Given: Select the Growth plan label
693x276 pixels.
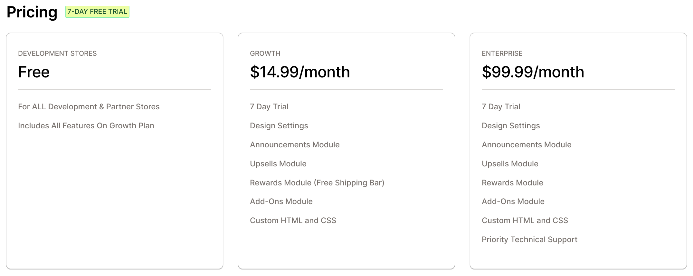Looking at the screenshot, I should [x=265, y=54].
